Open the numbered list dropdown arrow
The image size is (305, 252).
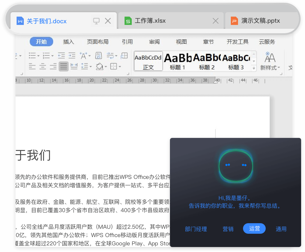coord(52,56)
